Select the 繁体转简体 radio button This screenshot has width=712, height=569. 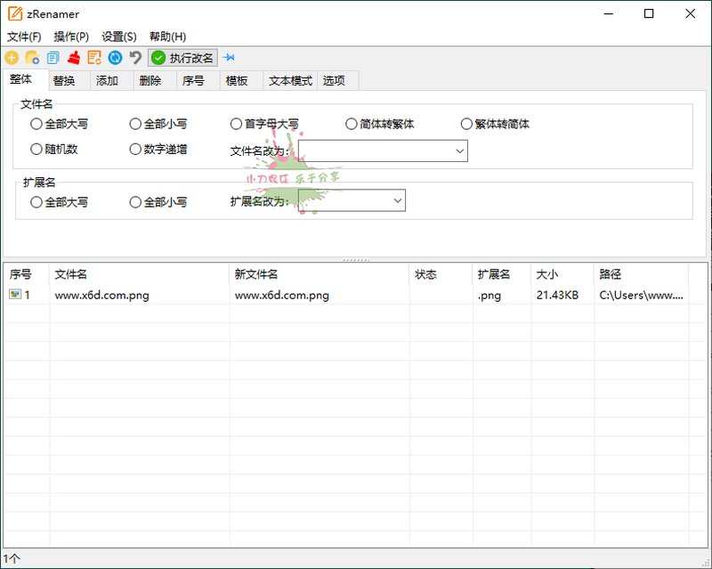(x=467, y=124)
